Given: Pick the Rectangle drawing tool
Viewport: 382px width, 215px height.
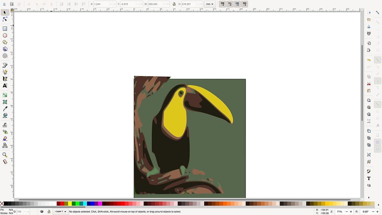Looking at the screenshot, I should pyautogui.click(x=5, y=28).
